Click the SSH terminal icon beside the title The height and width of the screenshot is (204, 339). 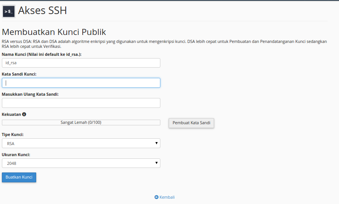[8, 12]
